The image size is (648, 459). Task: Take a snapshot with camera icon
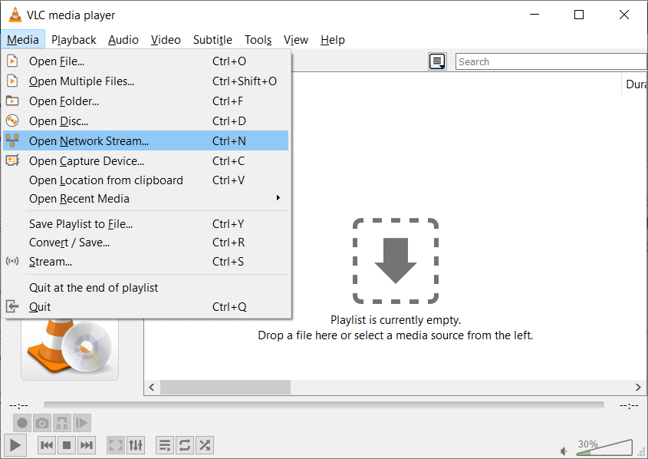[41, 423]
